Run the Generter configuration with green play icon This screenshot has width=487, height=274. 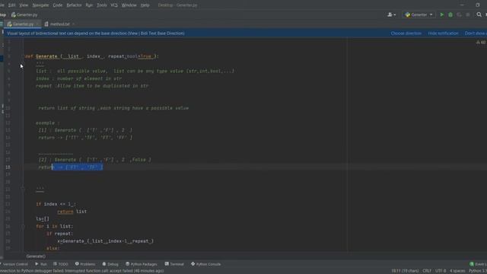pyautogui.click(x=441, y=14)
